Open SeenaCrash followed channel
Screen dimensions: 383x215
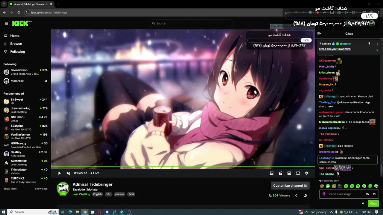[x=25, y=72]
